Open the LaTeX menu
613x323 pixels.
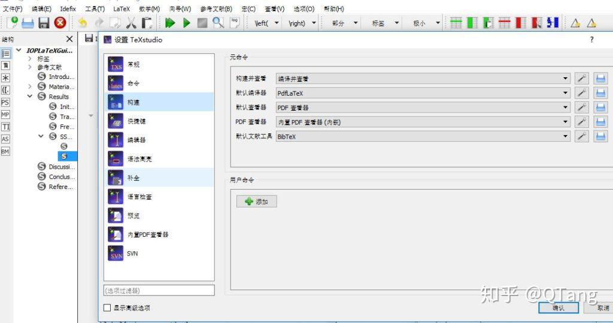[122, 8]
